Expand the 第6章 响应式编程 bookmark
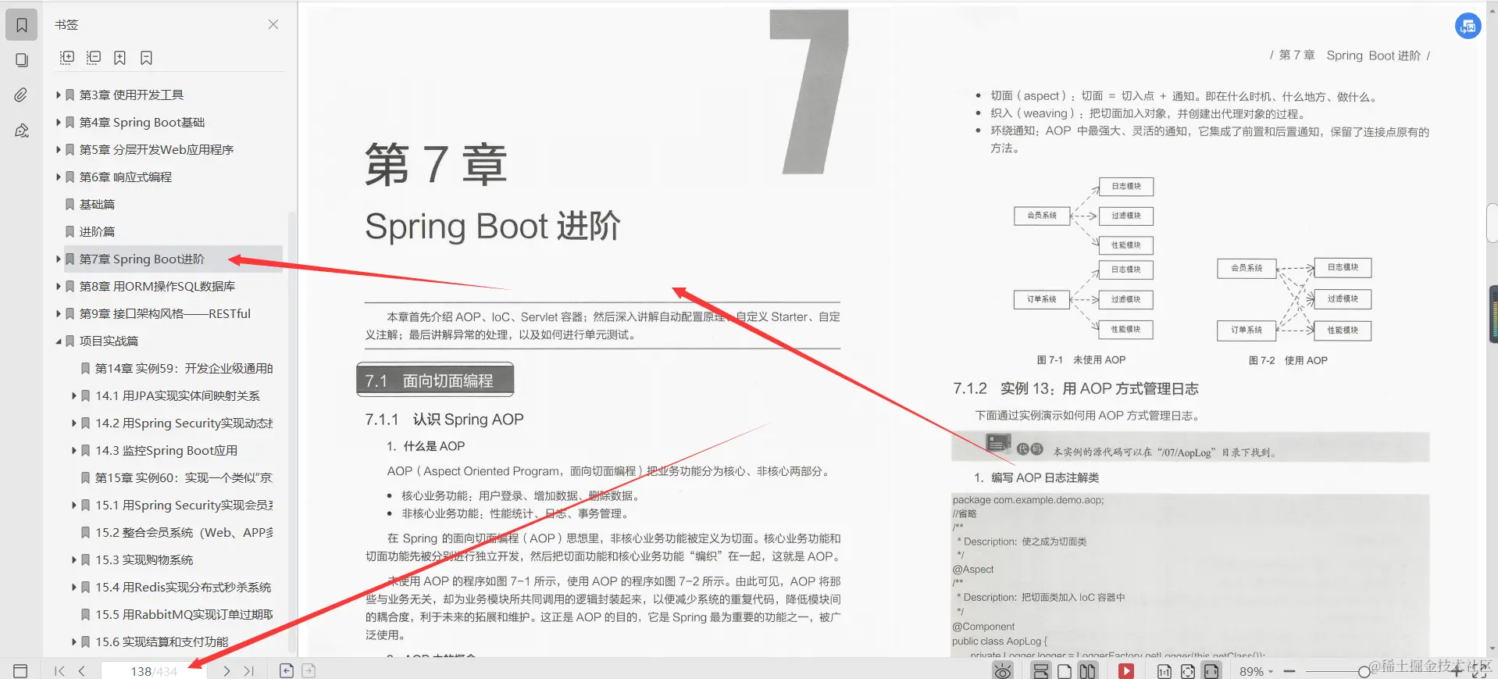Viewport: 1498px width, 679px height. pyautogui.click(x=59, y=177)
